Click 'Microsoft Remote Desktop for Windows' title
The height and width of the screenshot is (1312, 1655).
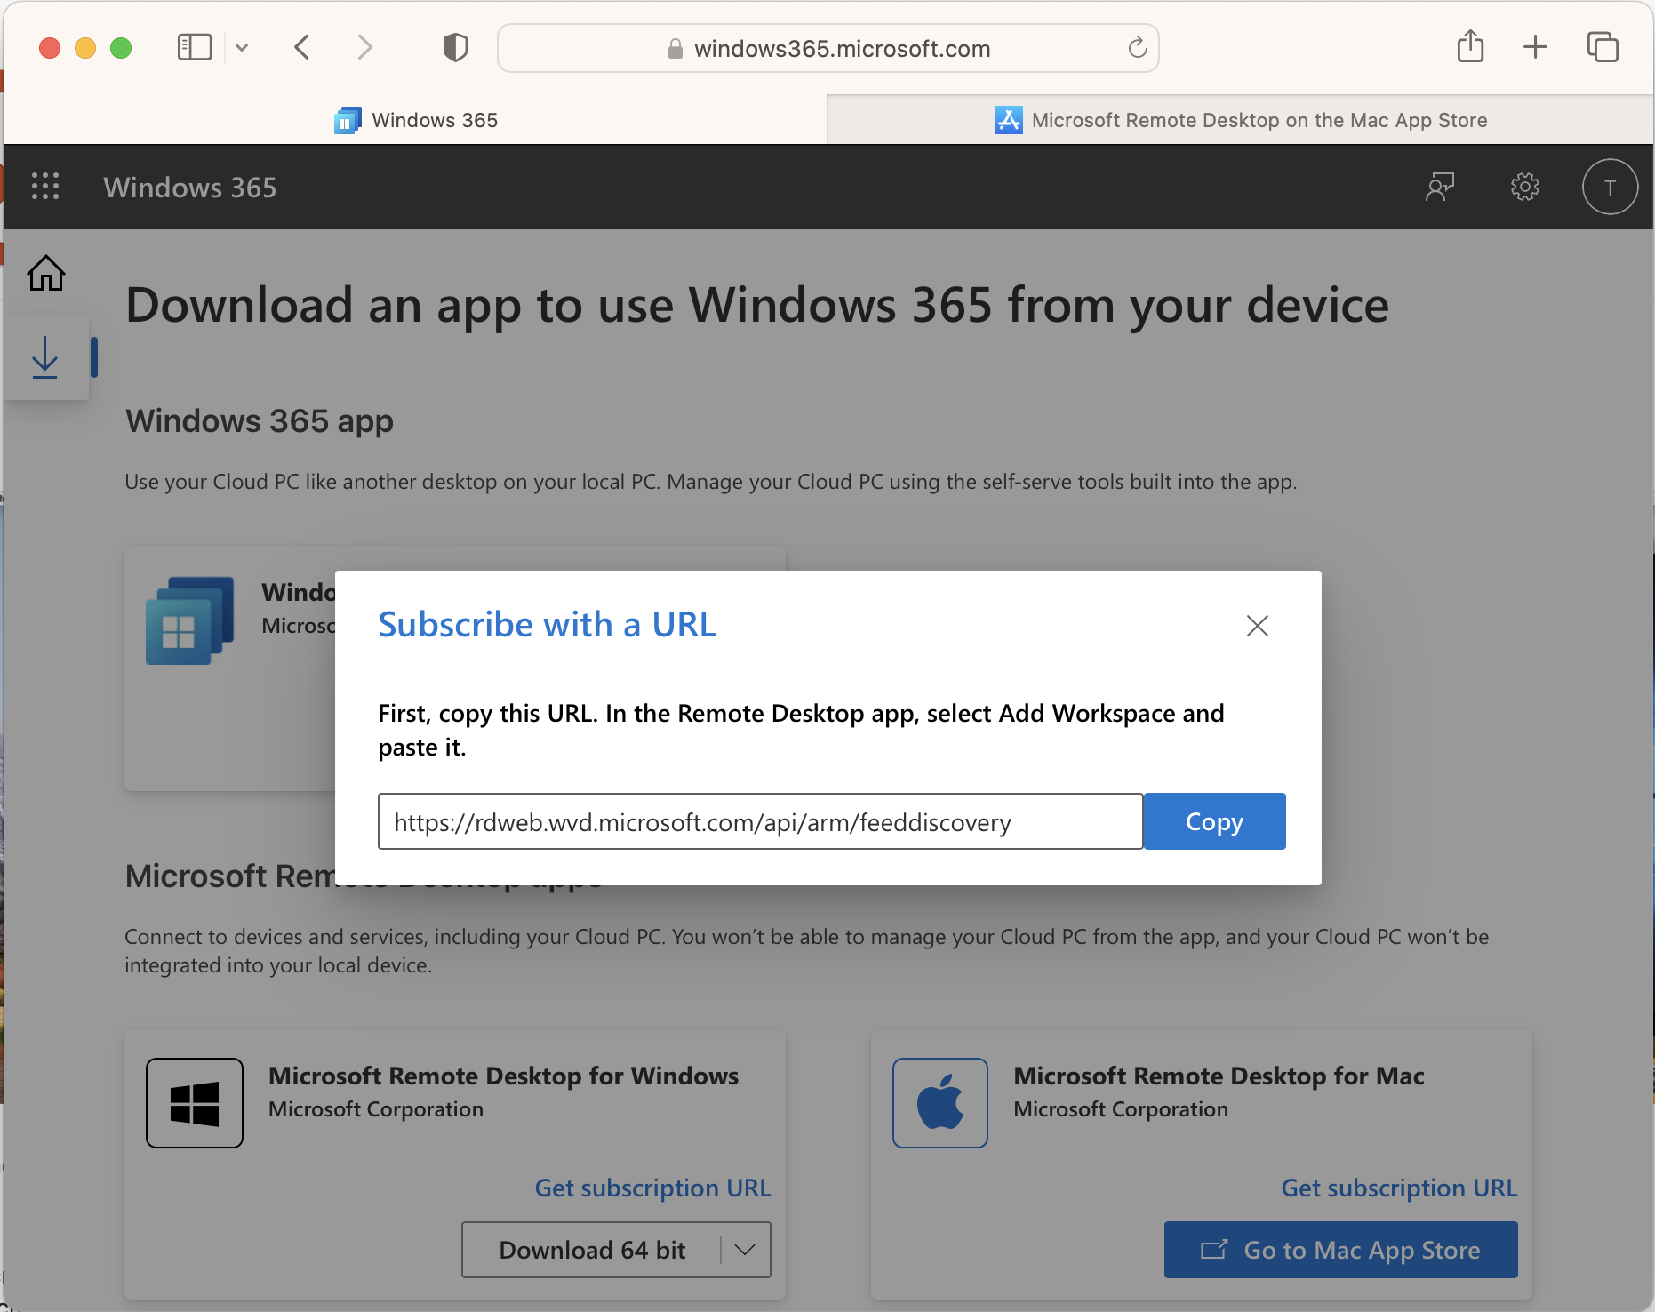click(x=503, y=1076)
